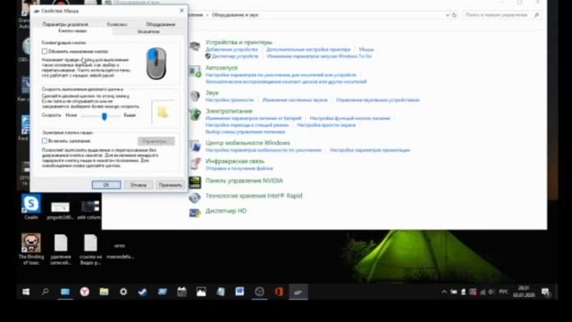This screenshot has height=322, width=572.
Task: Click the Infrared (Инфракрасная связь) icon
Action: (195, 164)
